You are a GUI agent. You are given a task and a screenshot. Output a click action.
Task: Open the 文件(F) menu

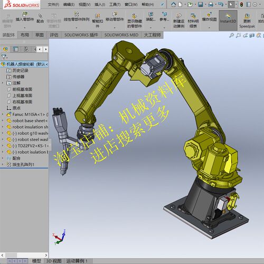coord(53,4)
